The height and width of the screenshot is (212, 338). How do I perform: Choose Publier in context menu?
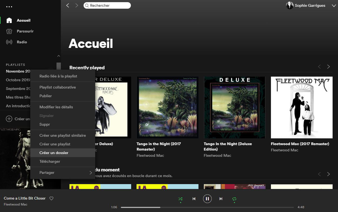click(x=63, y=96)
